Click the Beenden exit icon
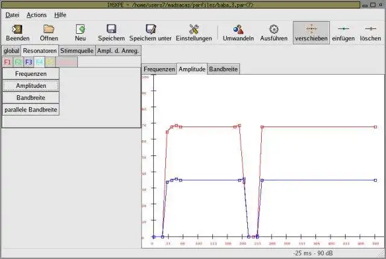The width and height of the screenshot is (386, 259). click(x=17, y=30)
